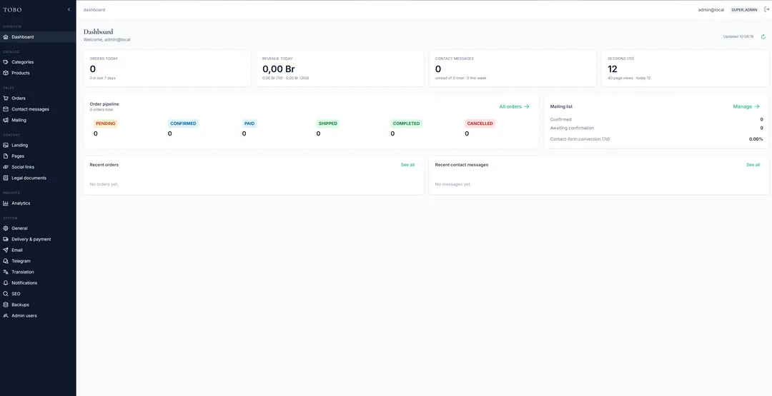Click the All orders link
This screenshot has width=772, height=396.
click(x=514, y=106)
